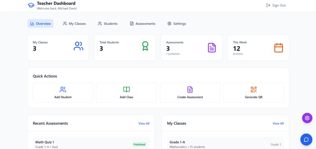Click the Sign Out link
316x149 pixels.
[x=276, y=5]
